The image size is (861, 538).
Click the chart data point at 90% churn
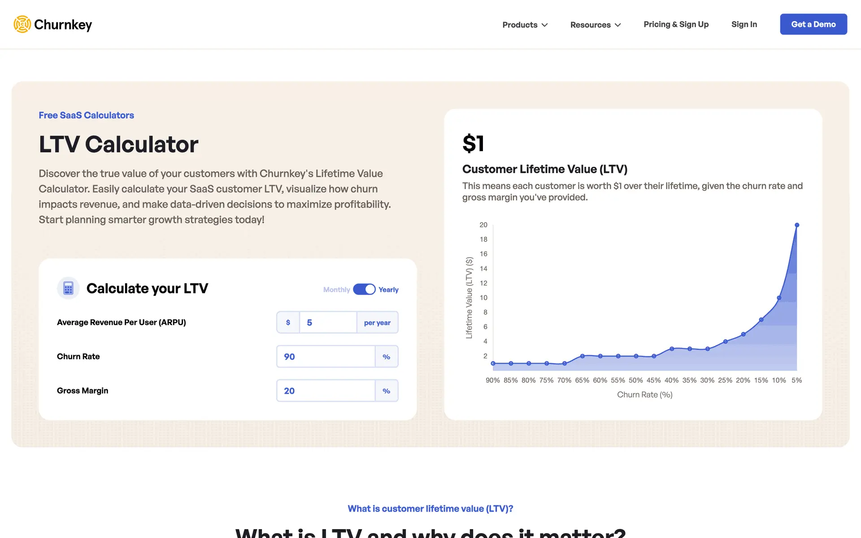coord(493,363)
